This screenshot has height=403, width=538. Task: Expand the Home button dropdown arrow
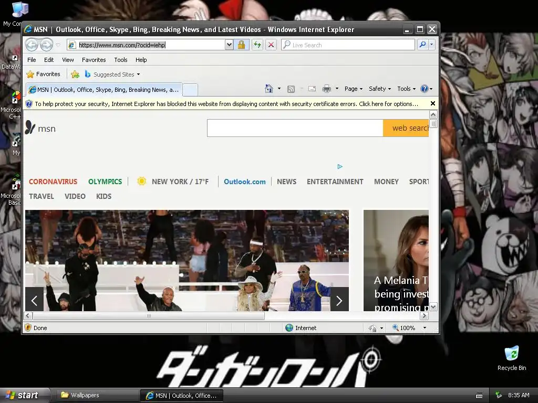tap(279, 89)
